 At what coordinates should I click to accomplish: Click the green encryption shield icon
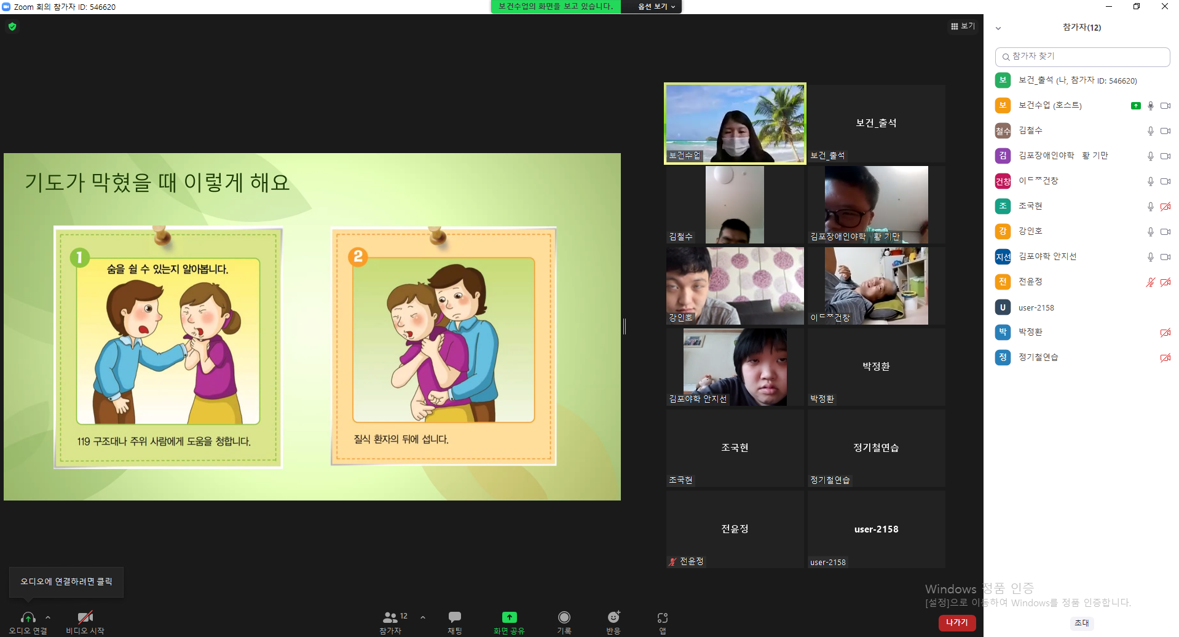[x=12, y=26]
